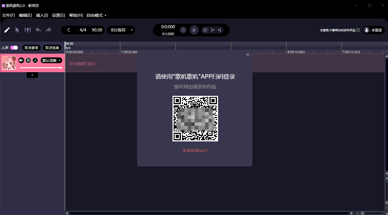The image size is (388, 215).
Task: Mute the track with speaker icon
Action: coord(21,60)
